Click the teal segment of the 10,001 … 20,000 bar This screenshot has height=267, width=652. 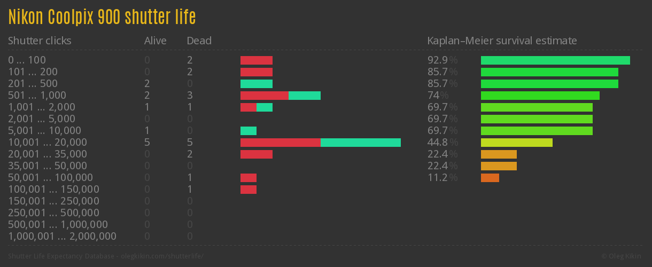click(x=361, y=143)
